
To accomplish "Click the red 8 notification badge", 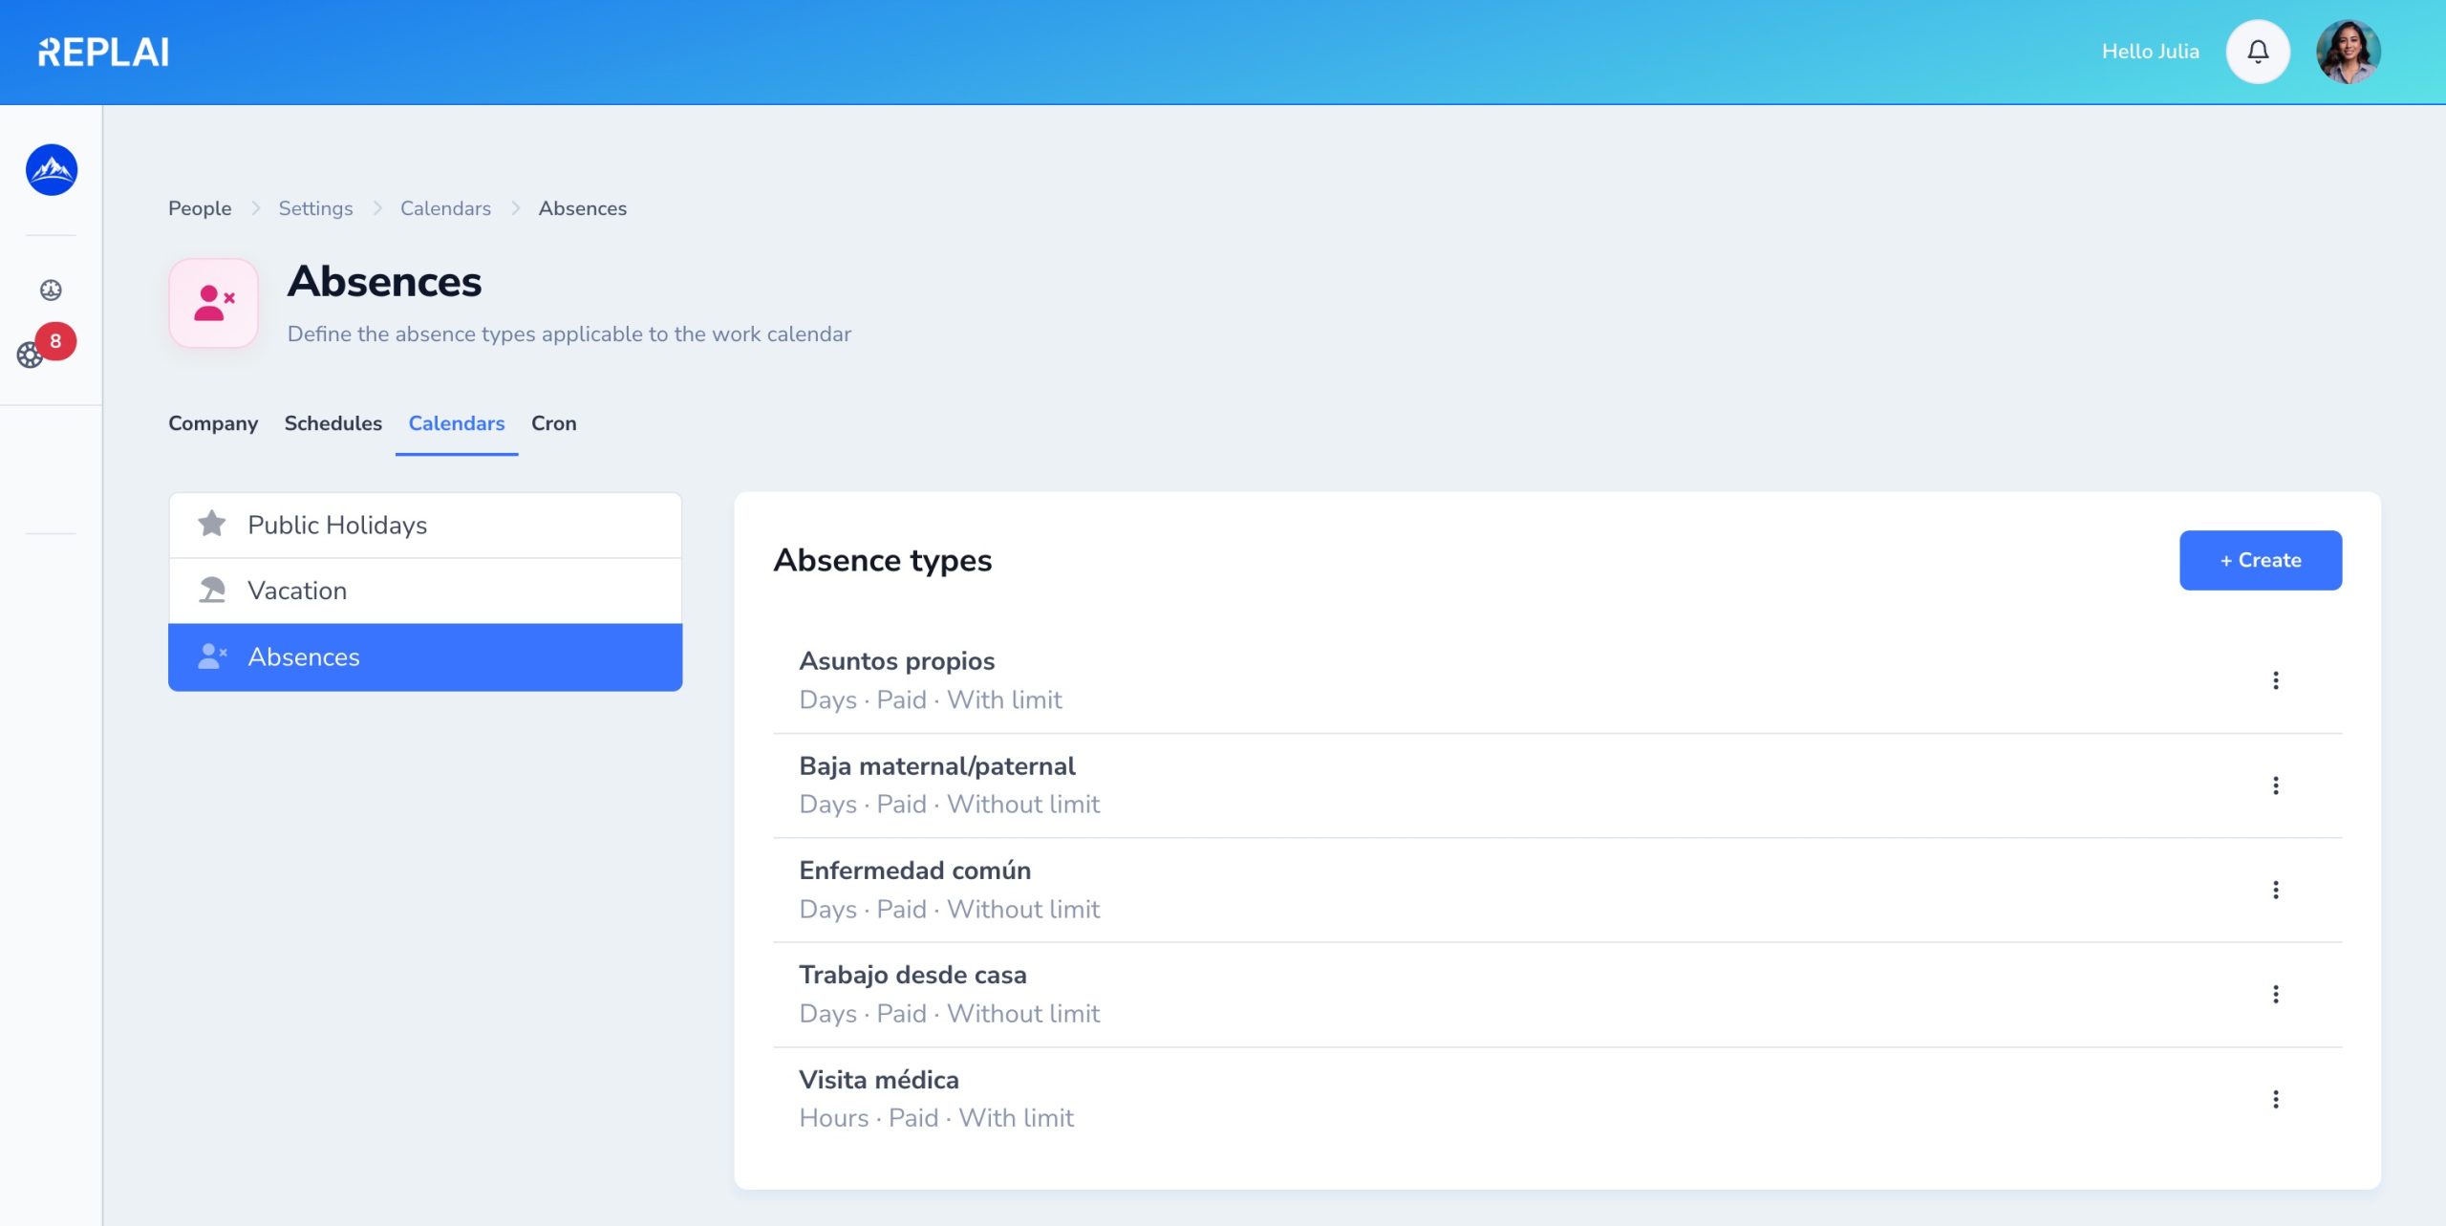I will pos(55,341).
